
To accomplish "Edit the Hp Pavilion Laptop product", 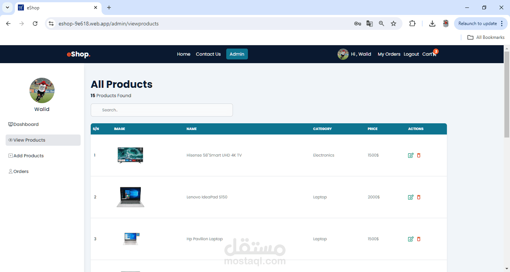I will (411, 239).
